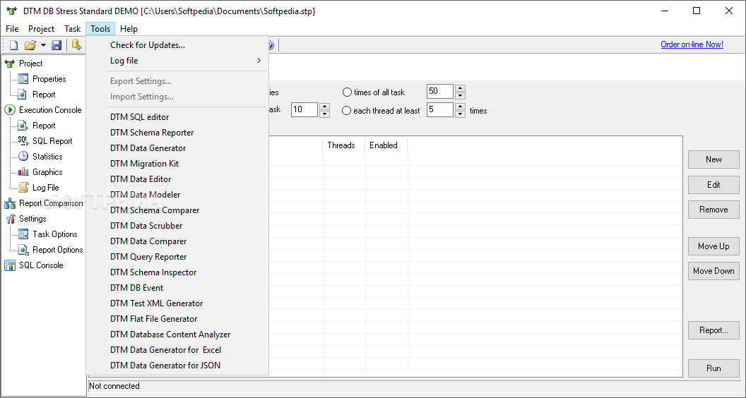Click the add database toolbar icon
Viewport: 746px width, 398px height.
76,45
